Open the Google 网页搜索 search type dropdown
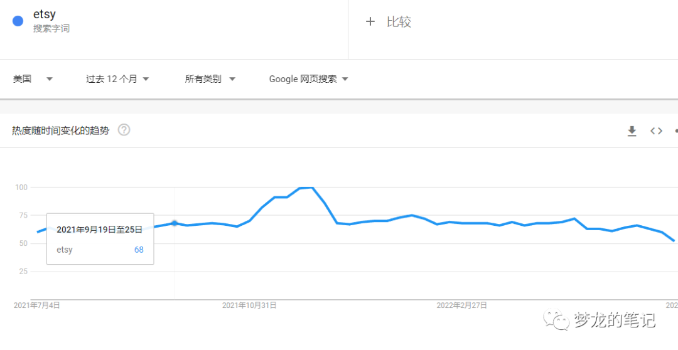 click(x=309, y=79)
